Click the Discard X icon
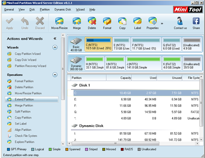The image size is (205, 158). [40, 21]
